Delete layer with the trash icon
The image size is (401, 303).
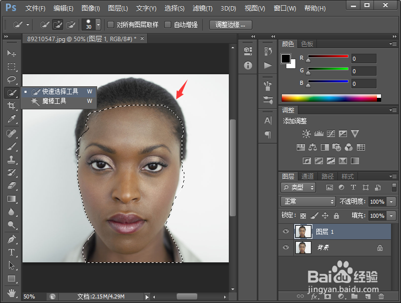[x=381, y=296]
